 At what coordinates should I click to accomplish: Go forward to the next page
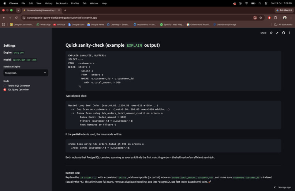(10, 17)
